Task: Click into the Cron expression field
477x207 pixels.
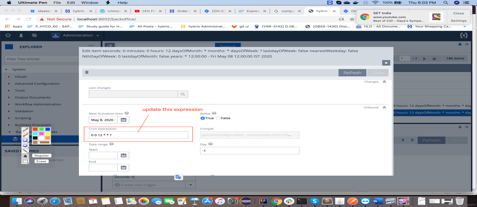Action: [x=138, y=135]
